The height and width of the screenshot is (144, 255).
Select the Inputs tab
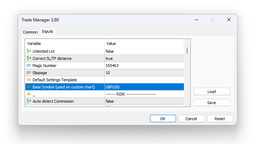coord(47,32)
